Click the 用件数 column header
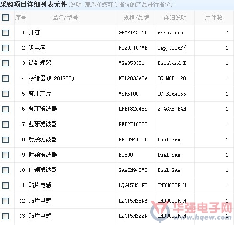Image resolution: width=234 pixels, height=225 pixels. point(213,18)
